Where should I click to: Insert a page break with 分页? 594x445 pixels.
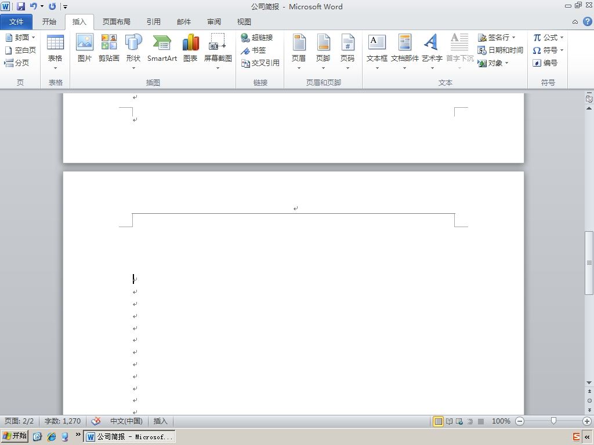point(17,63)
